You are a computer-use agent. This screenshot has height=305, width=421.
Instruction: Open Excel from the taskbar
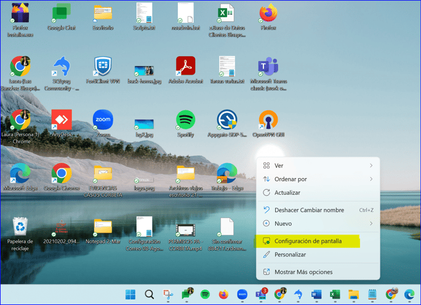point(335,295)
